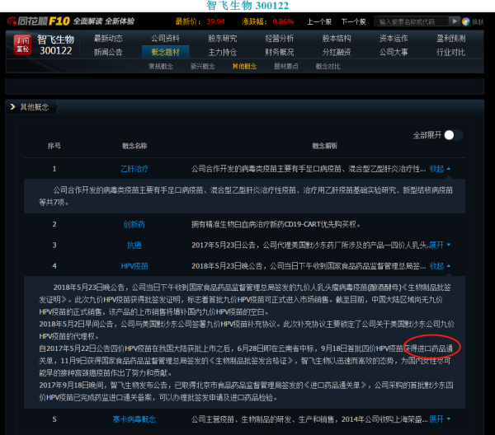
Task: Open the 经营分析 menu item
Action: (x=280, y=38)
